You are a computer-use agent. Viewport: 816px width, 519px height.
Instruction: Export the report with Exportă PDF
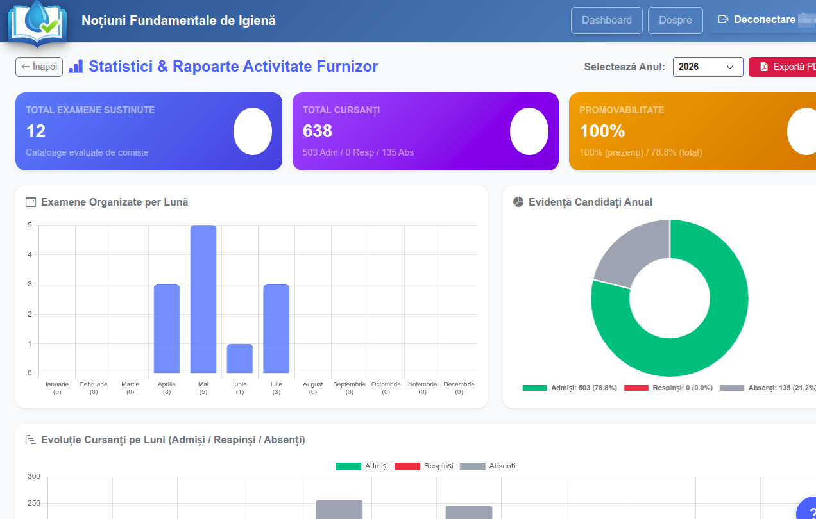tap(783, 67)
